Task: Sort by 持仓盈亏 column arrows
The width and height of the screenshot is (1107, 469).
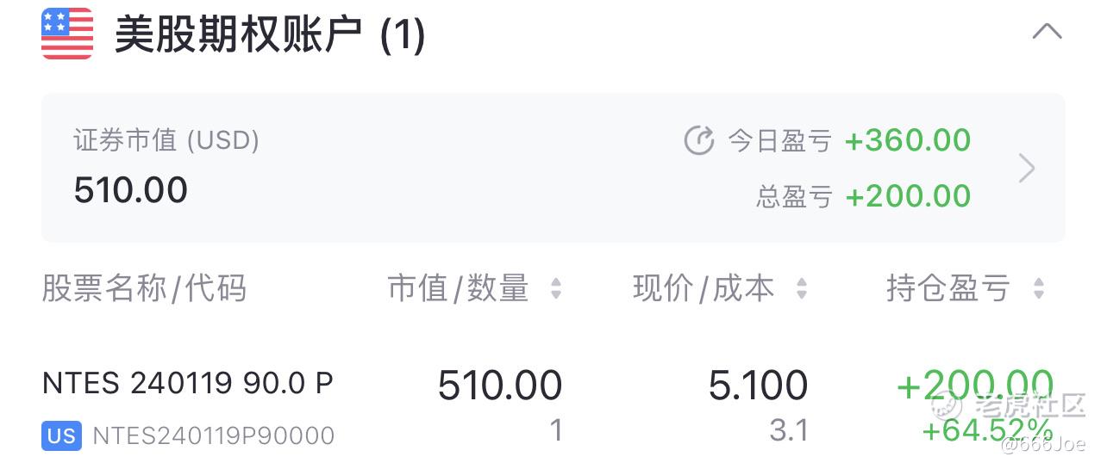Action: point(1038,289)
